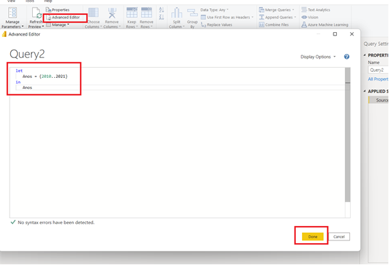
Task: Click Done to save the query
Action: [312, 237]
